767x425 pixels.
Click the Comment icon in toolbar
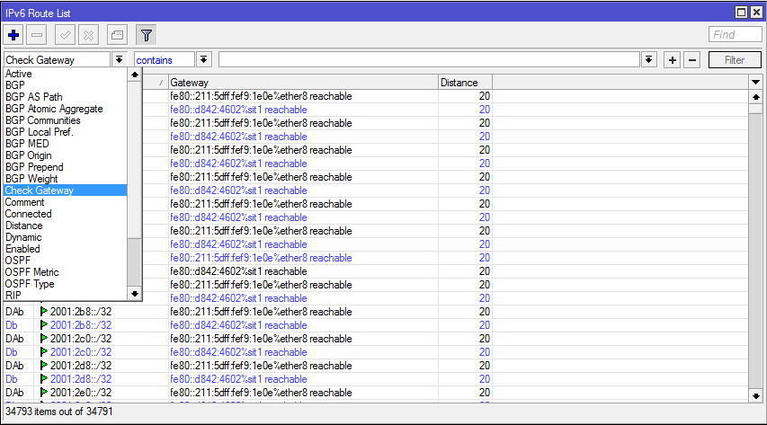click(116, 35)
